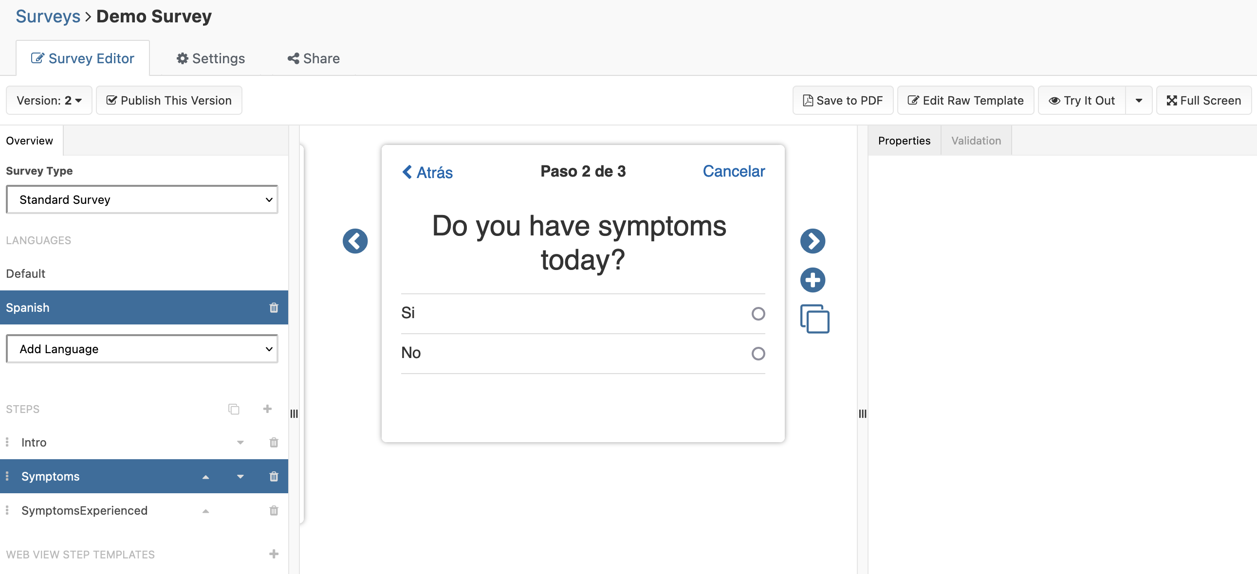Viewport: 1257px width, 574px height.
Task: Open the Add Language dropdown
Action: (142, 349)
